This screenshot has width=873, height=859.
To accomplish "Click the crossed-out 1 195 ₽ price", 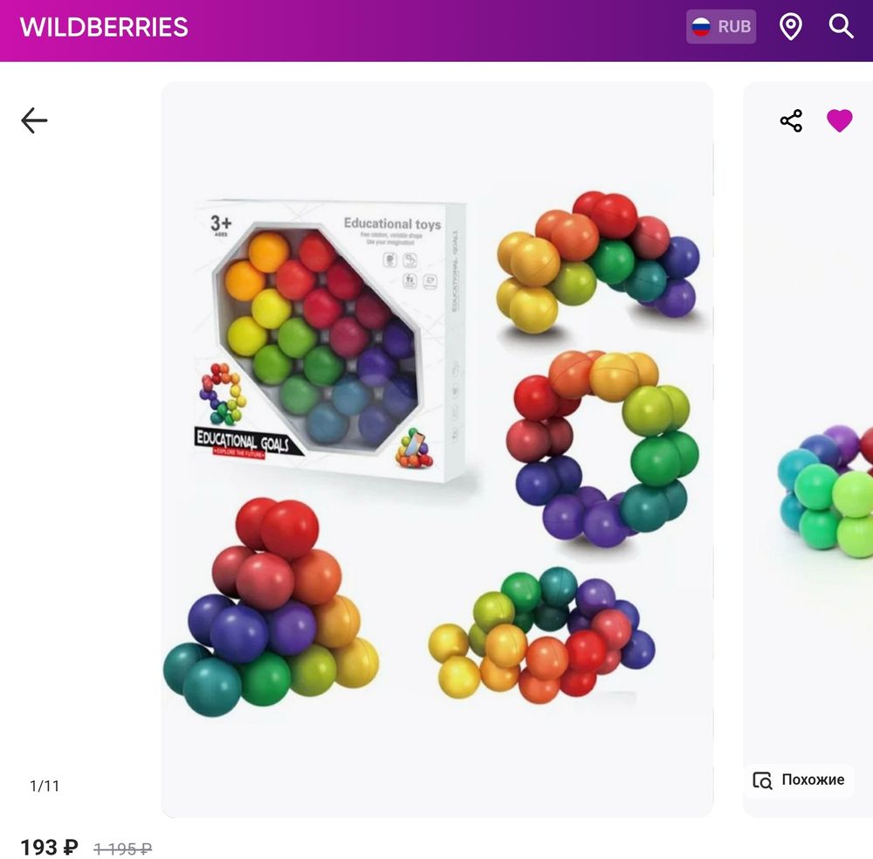I will (x=122, y=849).
